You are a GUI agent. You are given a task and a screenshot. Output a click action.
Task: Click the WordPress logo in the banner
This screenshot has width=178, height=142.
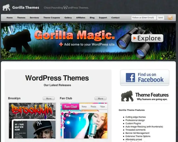(9, 29)
